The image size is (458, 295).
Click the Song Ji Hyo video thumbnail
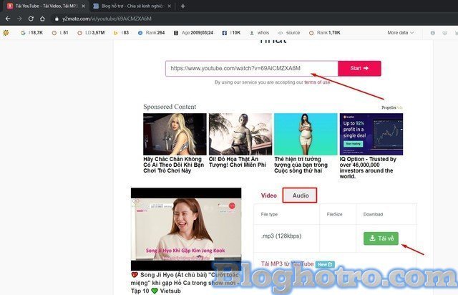(x=186, y=228)
